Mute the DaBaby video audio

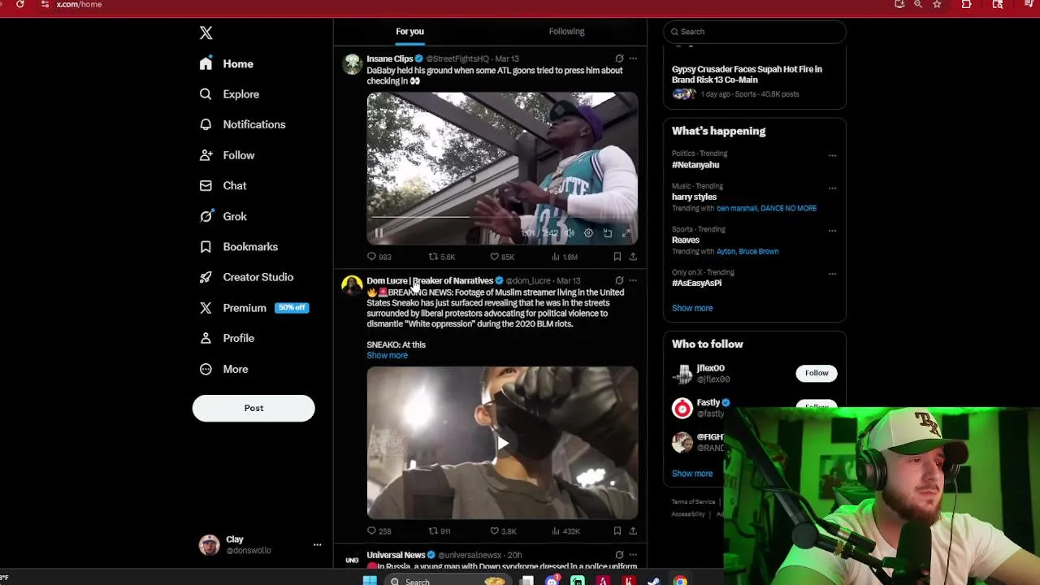570,233
